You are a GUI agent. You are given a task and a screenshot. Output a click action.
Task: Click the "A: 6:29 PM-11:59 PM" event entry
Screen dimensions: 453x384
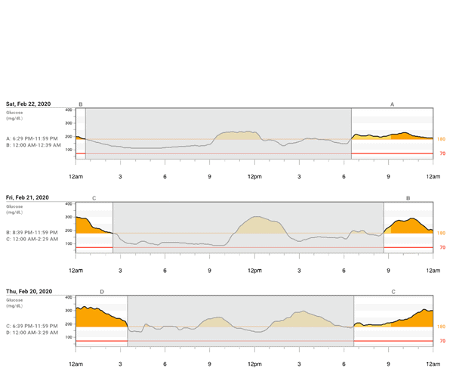pyautogui.click(x=32, y=138)
